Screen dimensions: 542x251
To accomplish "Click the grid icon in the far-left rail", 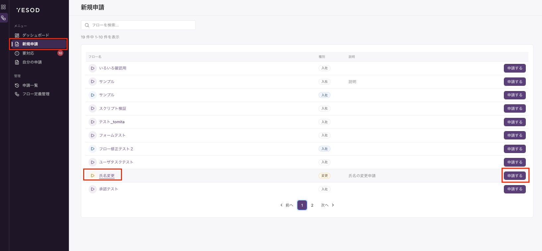I will [x=3, y=7].
